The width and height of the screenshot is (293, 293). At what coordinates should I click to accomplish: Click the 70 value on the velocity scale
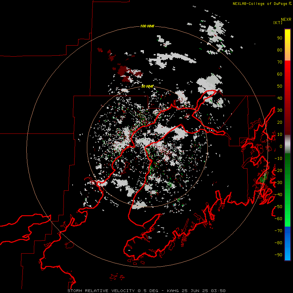point(280,62)
